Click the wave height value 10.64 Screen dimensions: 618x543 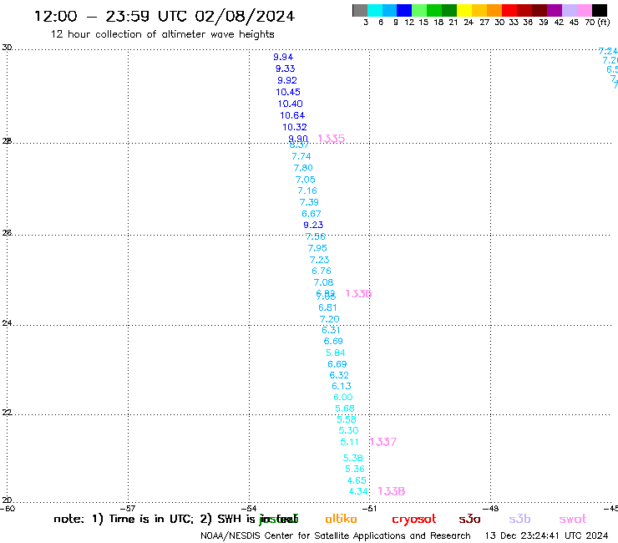[x=292, y=115]
